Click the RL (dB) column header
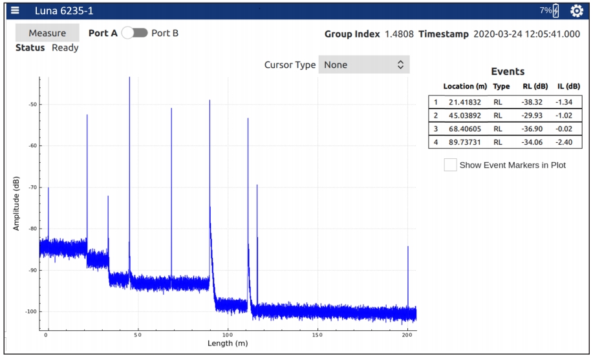593x356 pixels. coord(535,87)
